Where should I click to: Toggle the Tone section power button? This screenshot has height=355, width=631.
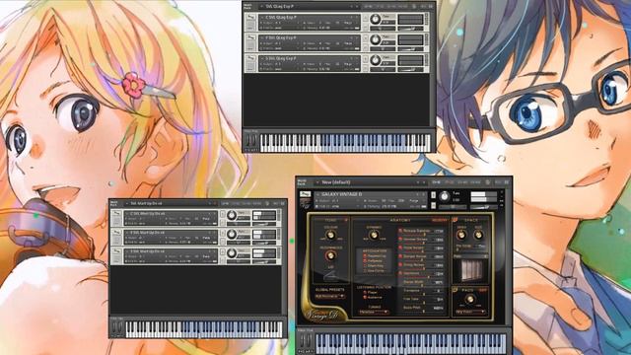click(346, 220)
